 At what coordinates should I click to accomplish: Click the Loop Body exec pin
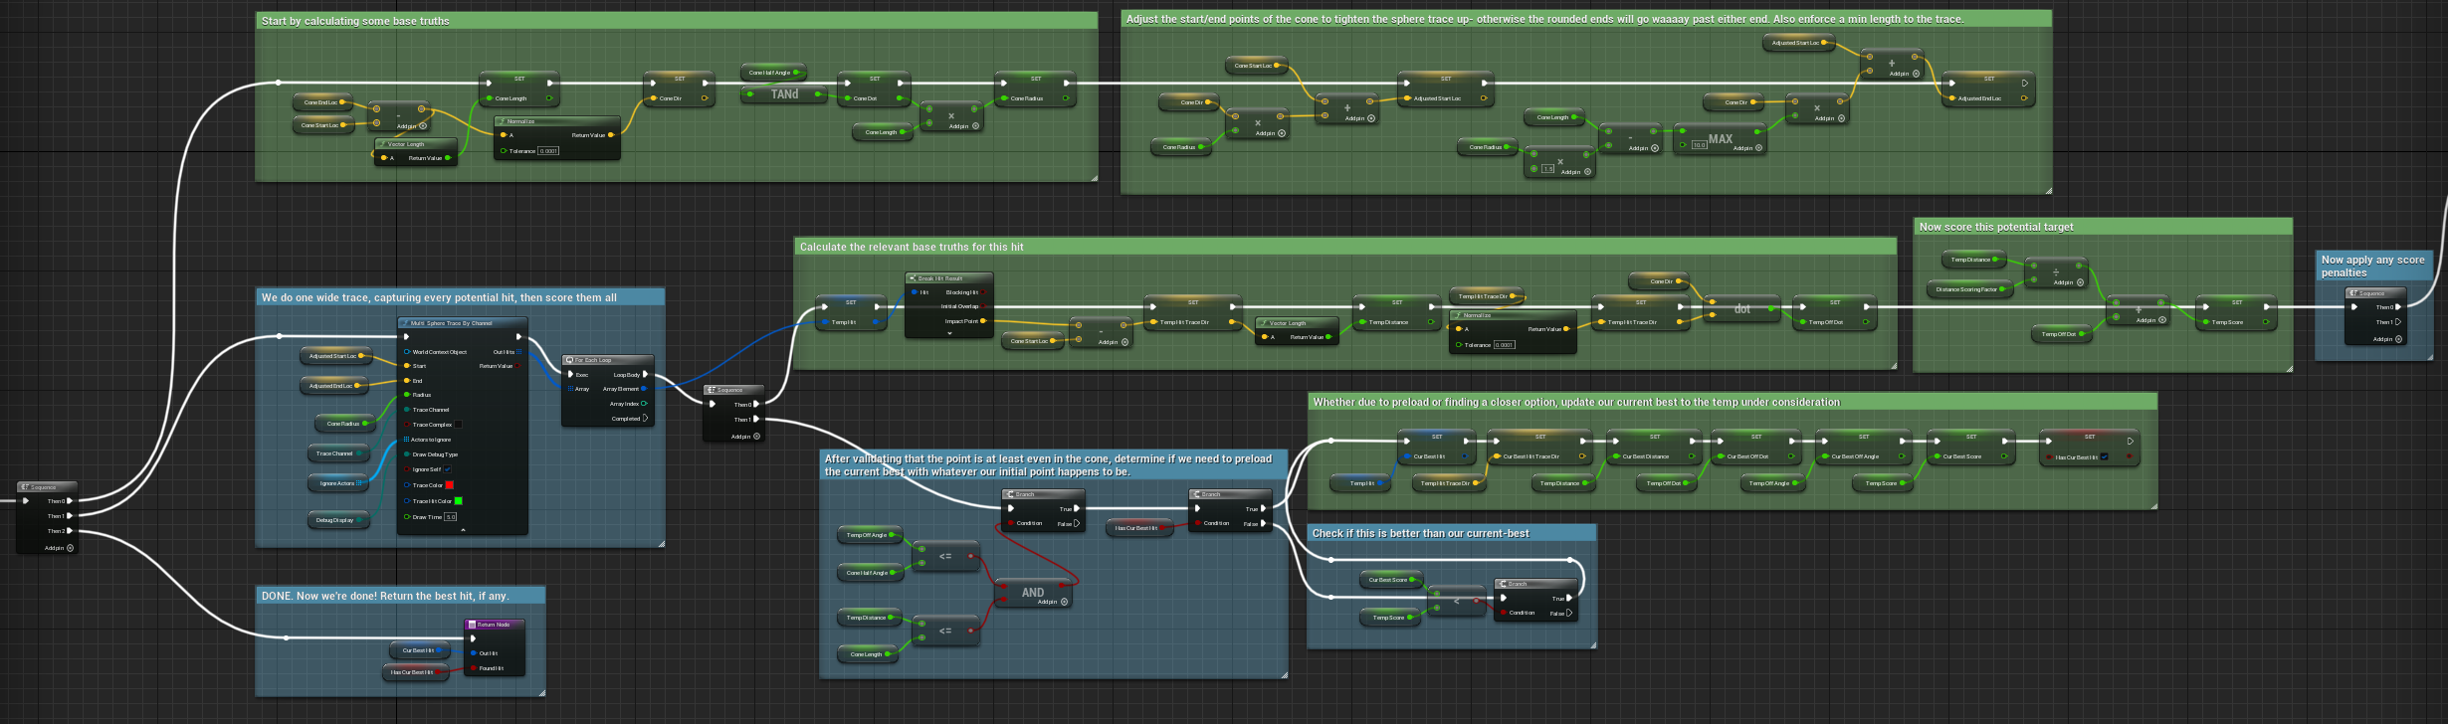[x=645, y=375]
